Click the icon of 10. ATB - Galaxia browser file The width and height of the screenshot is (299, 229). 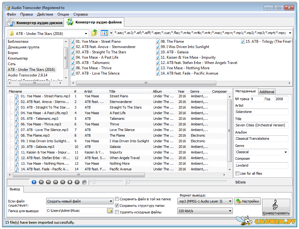[158, 52]
